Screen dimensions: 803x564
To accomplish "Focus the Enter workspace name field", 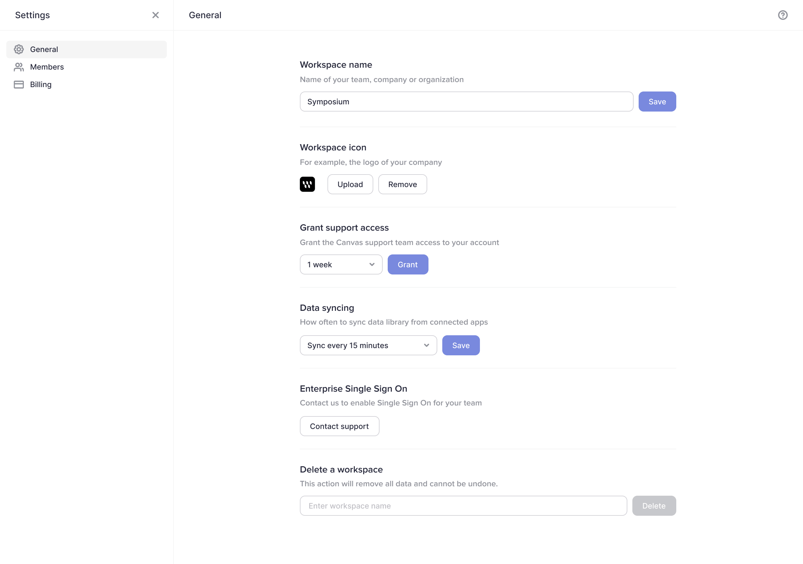I will (463, 506).
